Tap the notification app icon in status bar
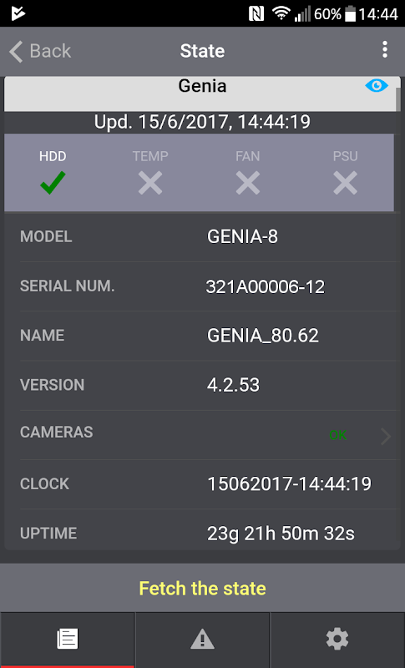Image resolution: width=405 pixels, height=668 pixels. [18, 13]
